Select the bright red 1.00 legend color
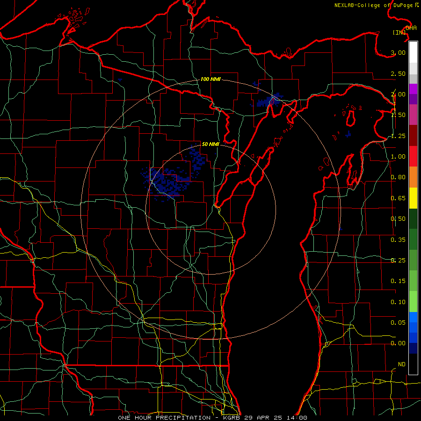 point(413,156)
